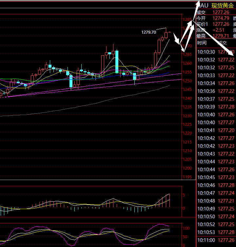The height and width of the screenshot is (247, 236).
Task: Click the 1279.70 high price annotation on chart
Action: (x=148, y=32)
